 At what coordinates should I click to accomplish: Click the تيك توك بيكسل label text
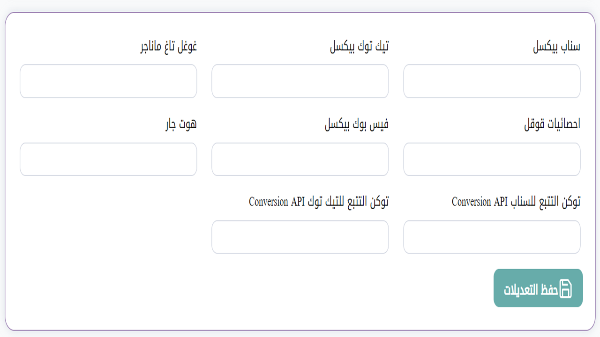[360, 46]
